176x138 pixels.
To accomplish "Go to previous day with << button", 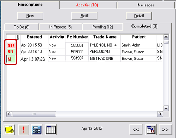I will (x=136, y=130).
